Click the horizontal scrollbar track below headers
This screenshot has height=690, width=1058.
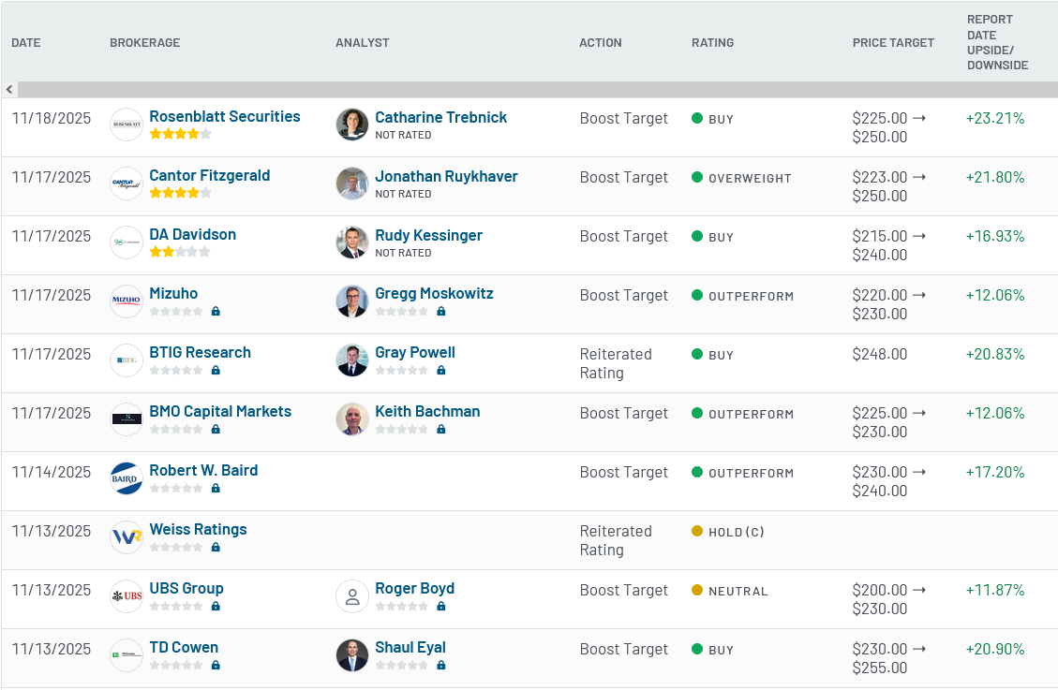(538, 90)
